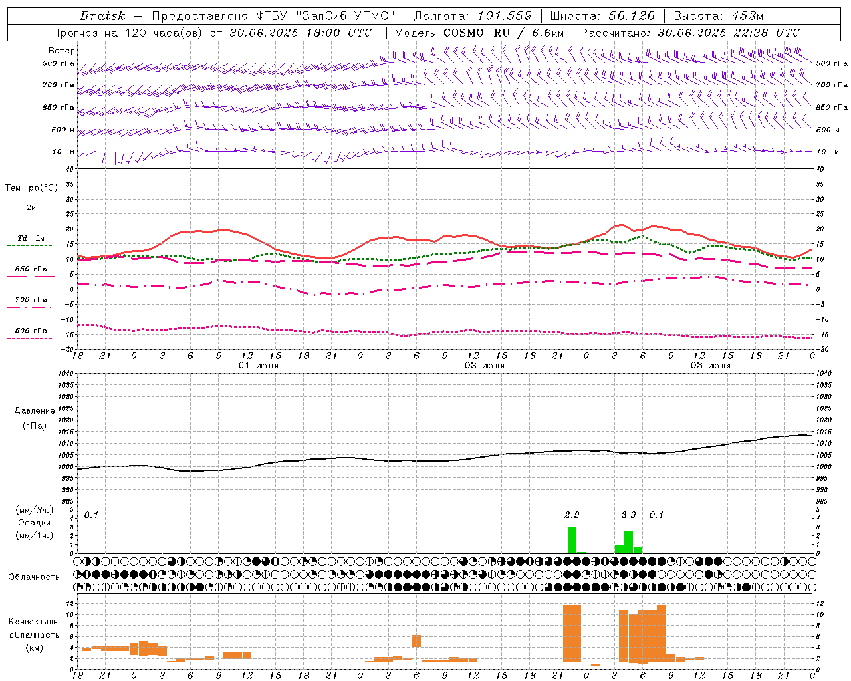Click the calculation time 30.06.2025 22:38 UTC

(x=729, y=33)
